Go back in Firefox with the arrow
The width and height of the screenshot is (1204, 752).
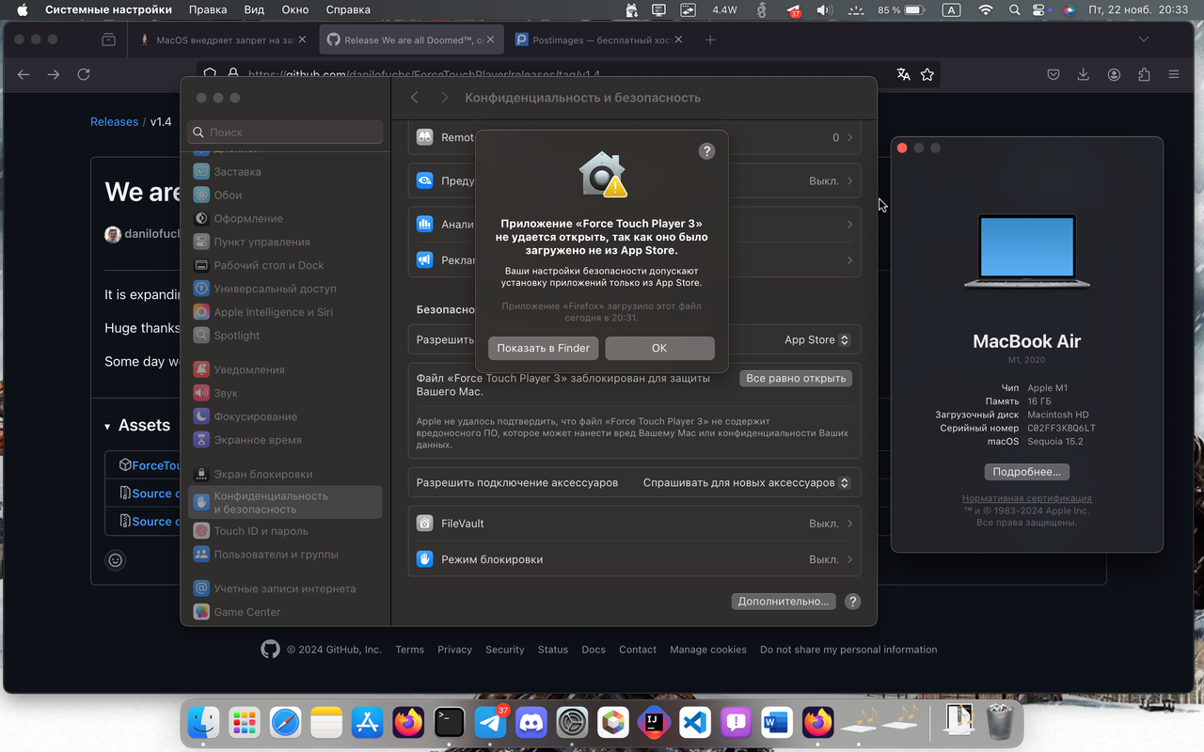click(24, 74)
